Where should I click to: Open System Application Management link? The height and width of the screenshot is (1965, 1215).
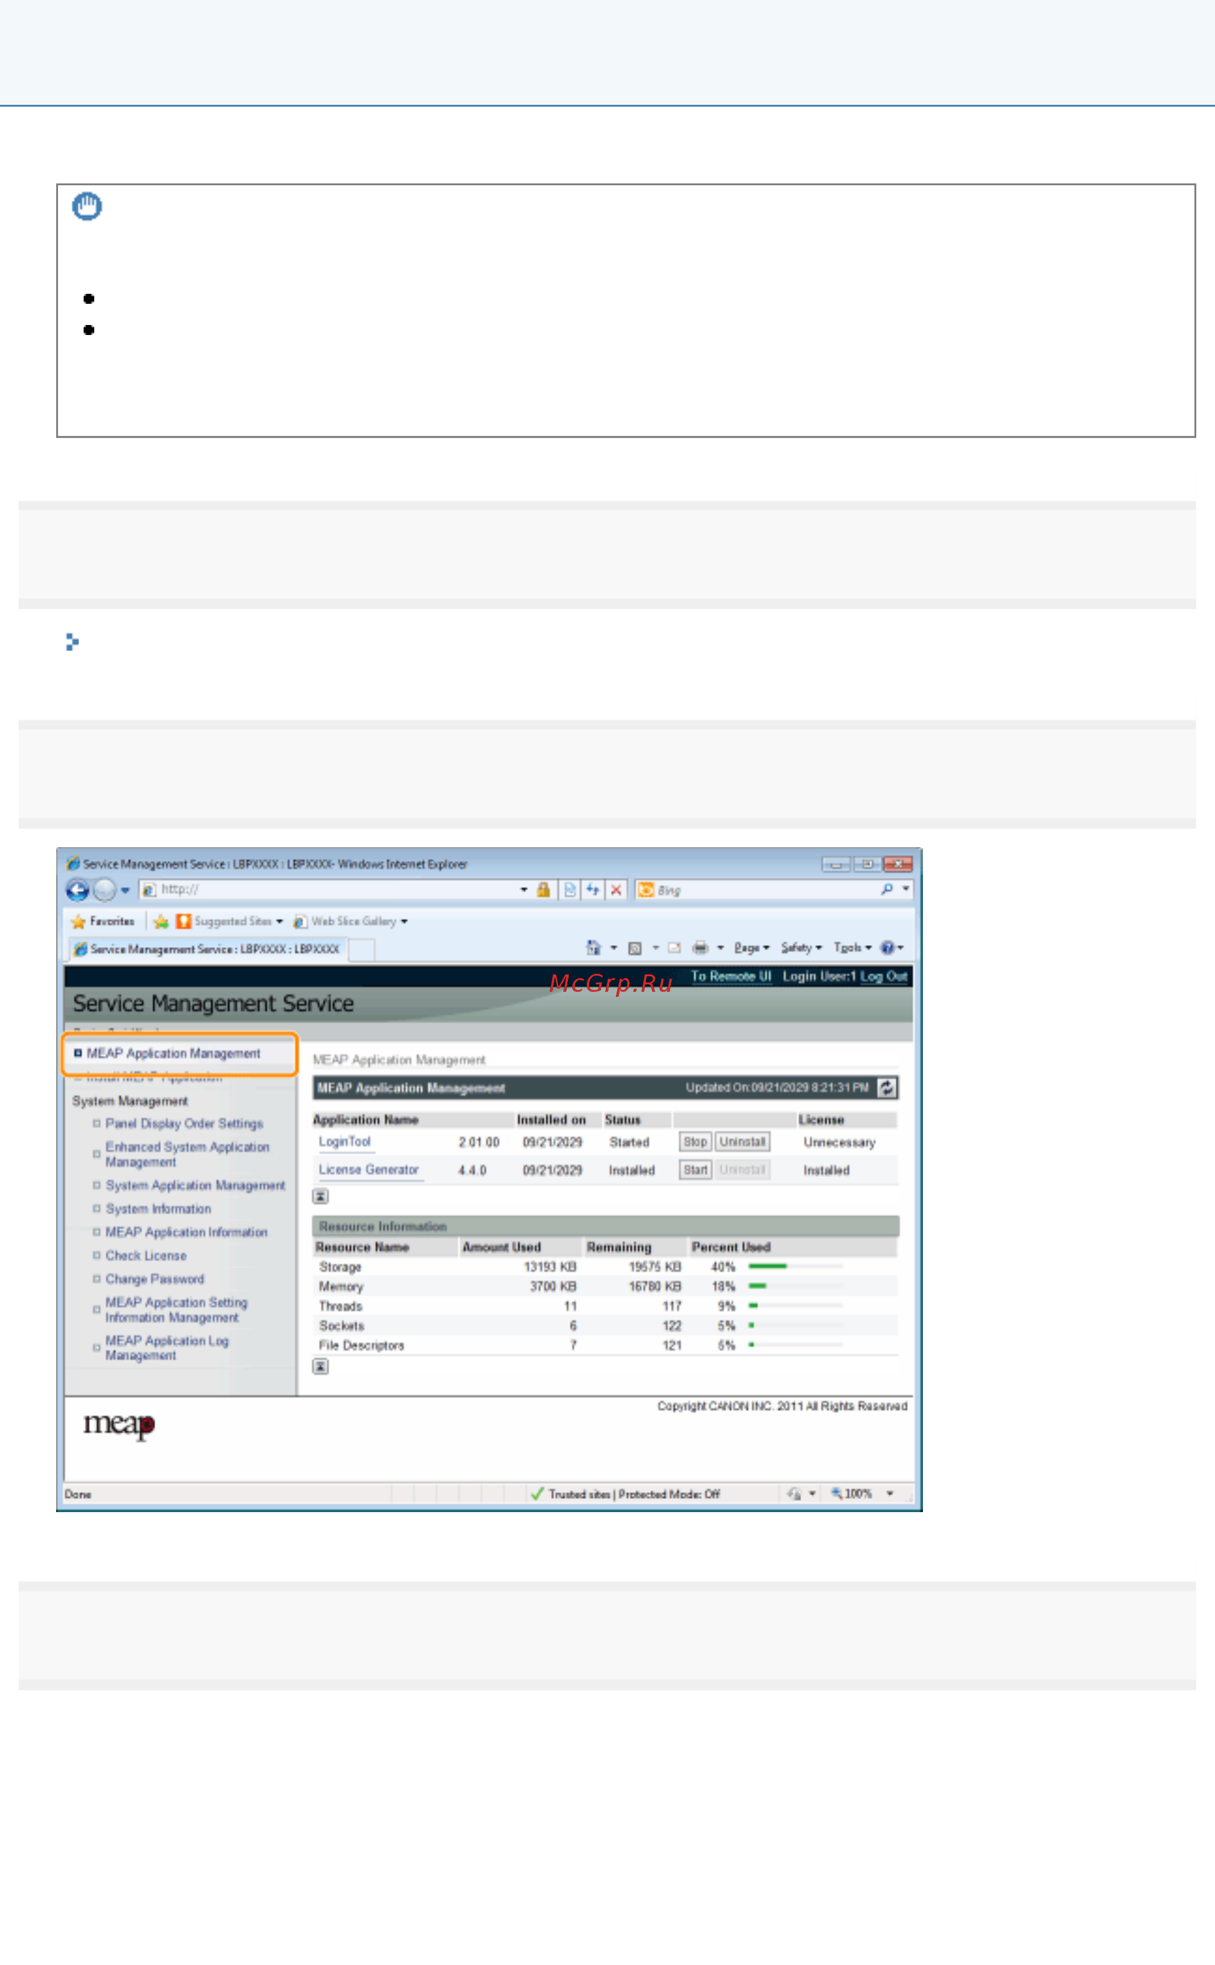point(195,1185)
